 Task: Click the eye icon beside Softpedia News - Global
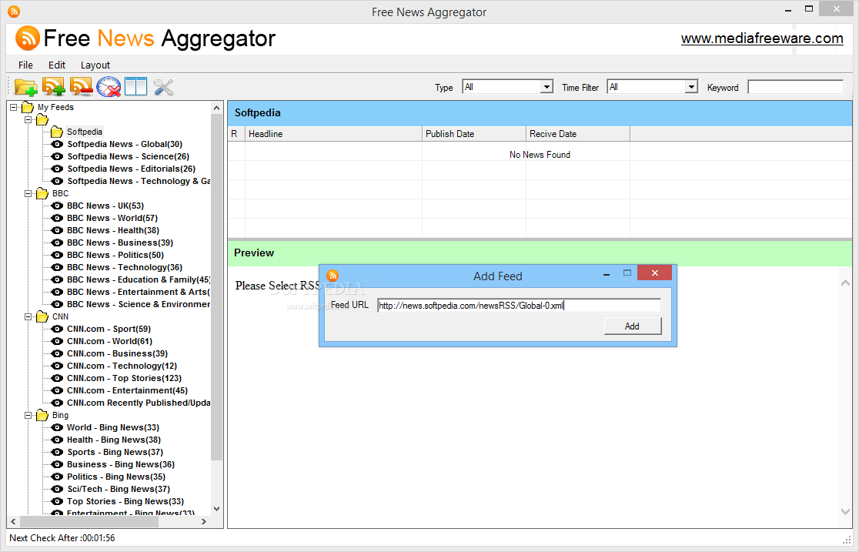(57, 144)
